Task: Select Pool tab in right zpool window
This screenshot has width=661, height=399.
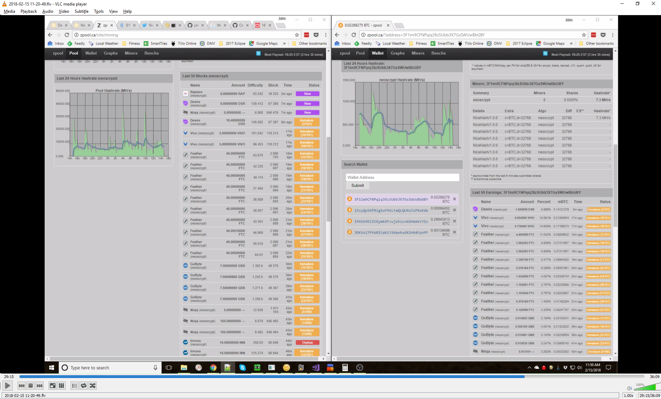Action: (x=360, y=53)
